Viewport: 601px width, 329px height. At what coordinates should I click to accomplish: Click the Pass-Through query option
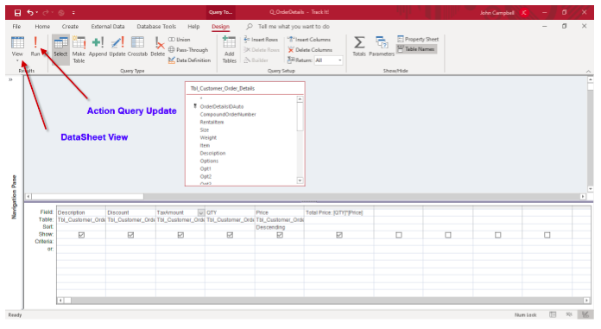pyautogui.click(x=188, y=50)
